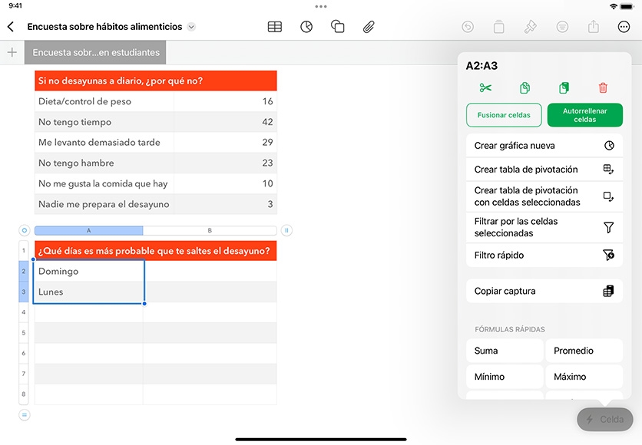Go back using the back arrow
This screenshot has height=445, width=642.
coord(11,27)
